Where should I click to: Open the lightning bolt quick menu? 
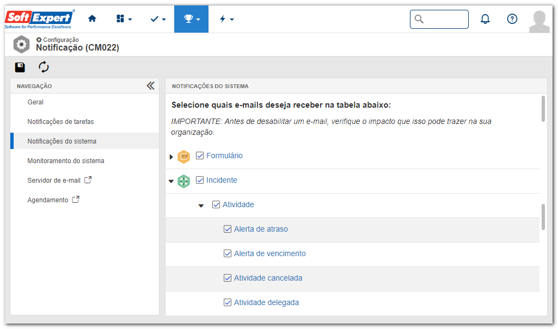coord(226,19)
